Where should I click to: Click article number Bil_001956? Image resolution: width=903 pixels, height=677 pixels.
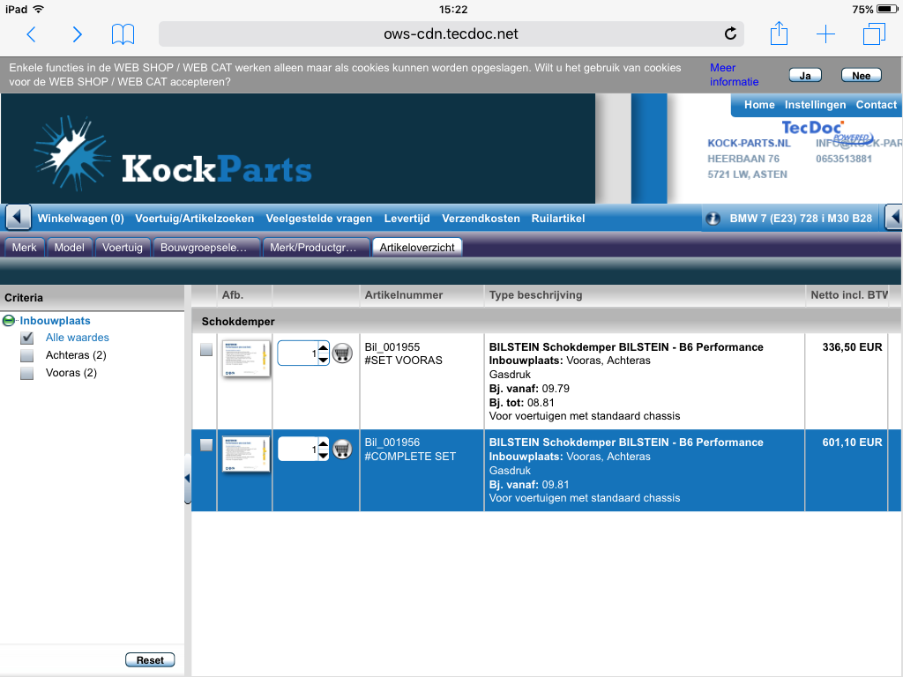click(x=392, y=443)
